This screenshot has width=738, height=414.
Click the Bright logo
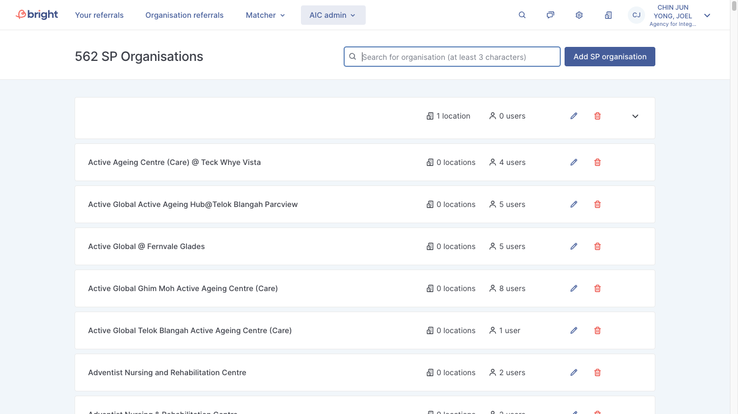pyautogui.click(x=37, y=15)
